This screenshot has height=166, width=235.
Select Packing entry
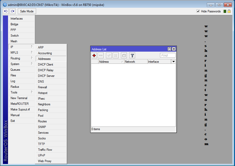pyautogui.click(x=51, y=110)
